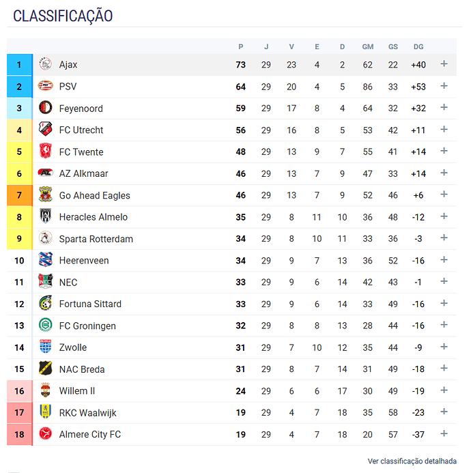Expand Ajax row details with plus

tap(444, 64)
